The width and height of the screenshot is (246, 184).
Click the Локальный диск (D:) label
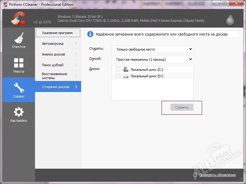click(147, 76)
